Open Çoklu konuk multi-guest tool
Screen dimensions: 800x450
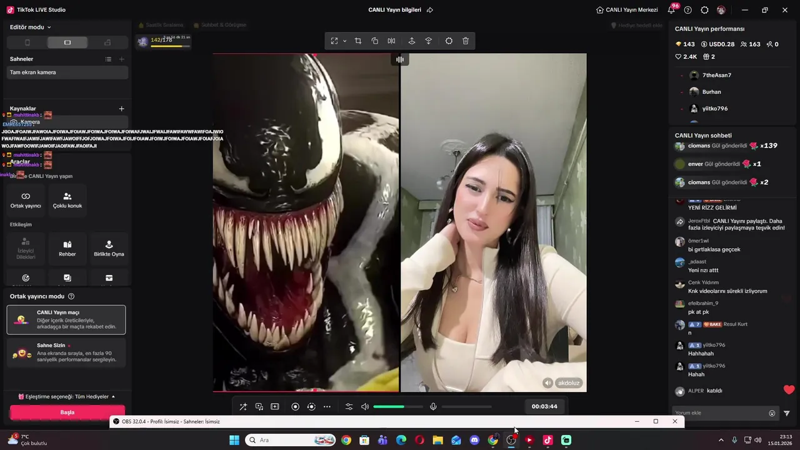[67, 200]
